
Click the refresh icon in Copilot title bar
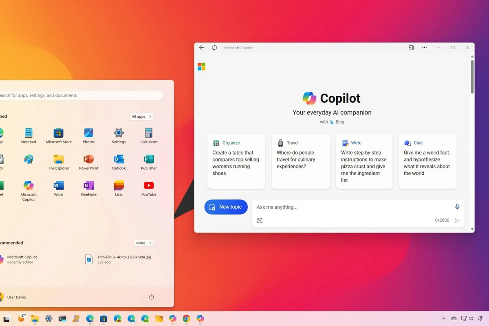tap(214, 48)
